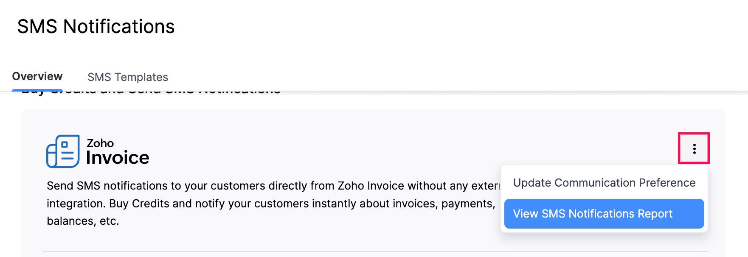Click the small Zoho brand label
This screenshot has width=748, height=257.
pos(100,143)
